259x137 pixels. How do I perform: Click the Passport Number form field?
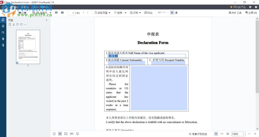click(168, 63)
